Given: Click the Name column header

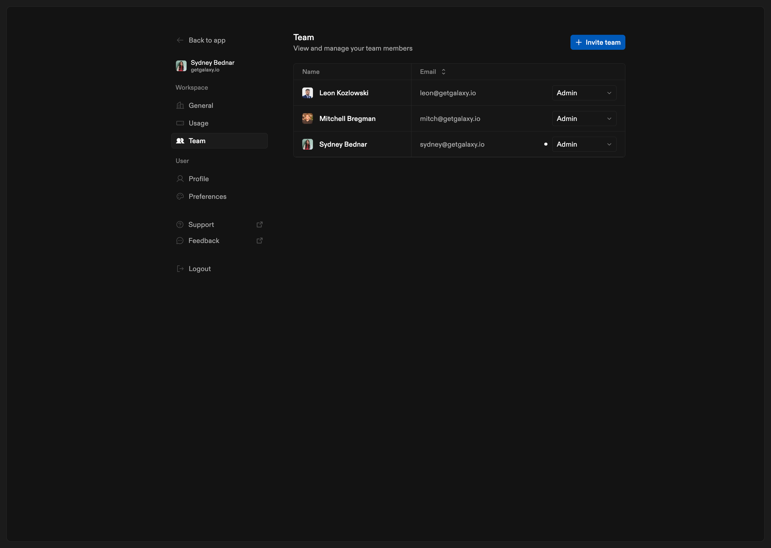Looking at the screenshot, I should [x=311, y=72].
